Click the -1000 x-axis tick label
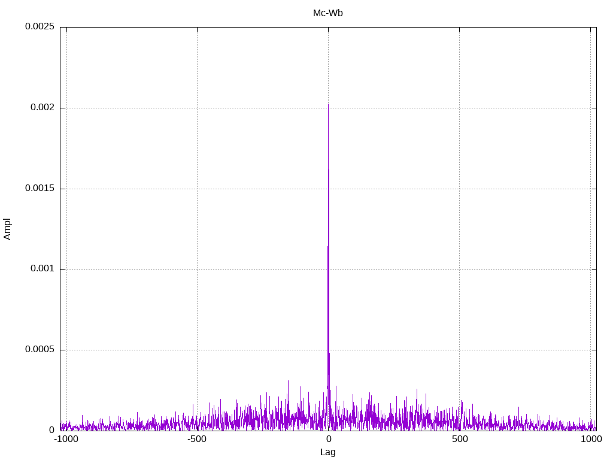Screen dimensions: 613x460 66,440
